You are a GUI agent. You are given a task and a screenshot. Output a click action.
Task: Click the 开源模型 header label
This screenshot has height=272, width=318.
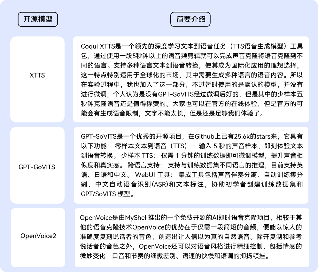(x=38, y=19)
